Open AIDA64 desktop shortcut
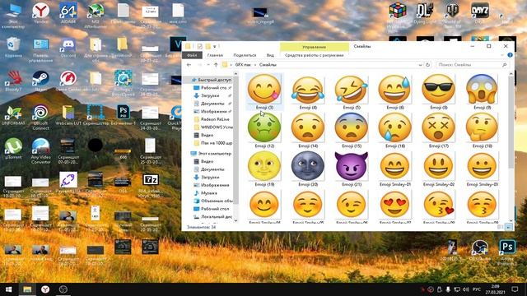Screen dimensions: 527x296 click(x=68, y=13)
